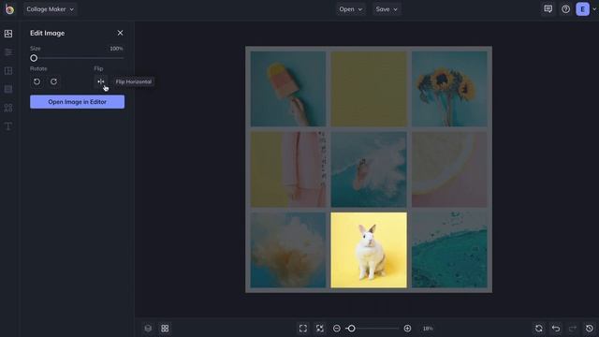Viewport: 599px width, 337px height.
Task: Click the undo arrow icon
Action: tap(556, 329)
